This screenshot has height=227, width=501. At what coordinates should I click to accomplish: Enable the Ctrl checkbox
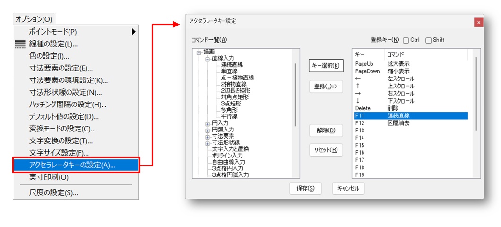coord(406,40)
